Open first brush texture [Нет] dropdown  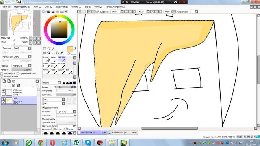tap(54, 99)
